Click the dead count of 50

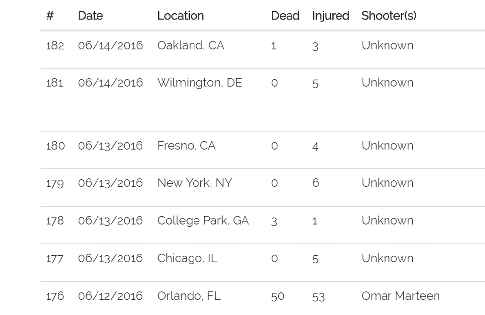(x=278, y=296)
